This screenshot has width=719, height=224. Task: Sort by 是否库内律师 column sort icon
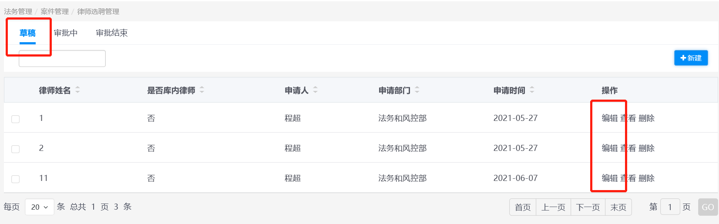pos(202,90)
